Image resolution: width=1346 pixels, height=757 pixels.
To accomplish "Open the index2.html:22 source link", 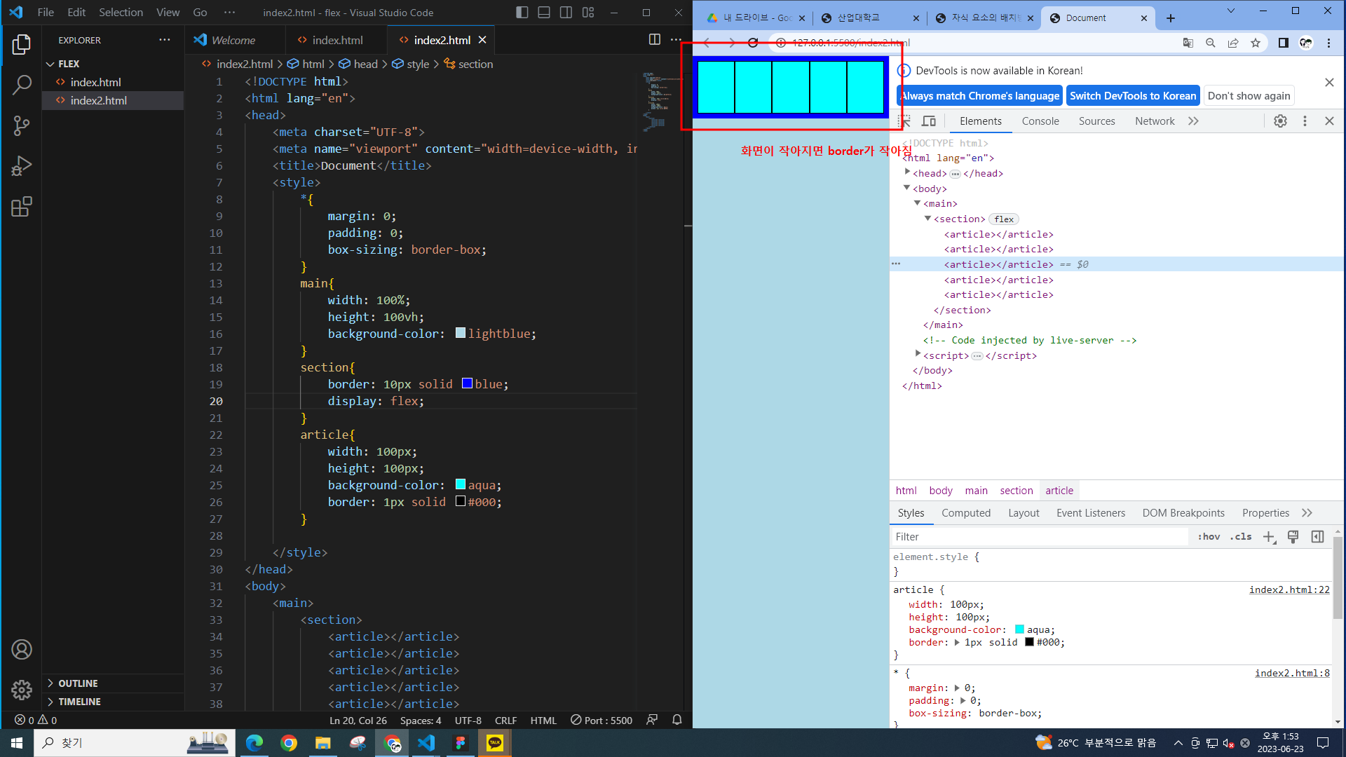I will tap(1289, 590).
